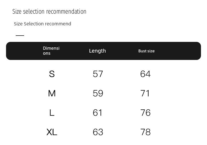Click the "Size Selection recommend" subtitle
207x145 pixels.
click(42, 24)
